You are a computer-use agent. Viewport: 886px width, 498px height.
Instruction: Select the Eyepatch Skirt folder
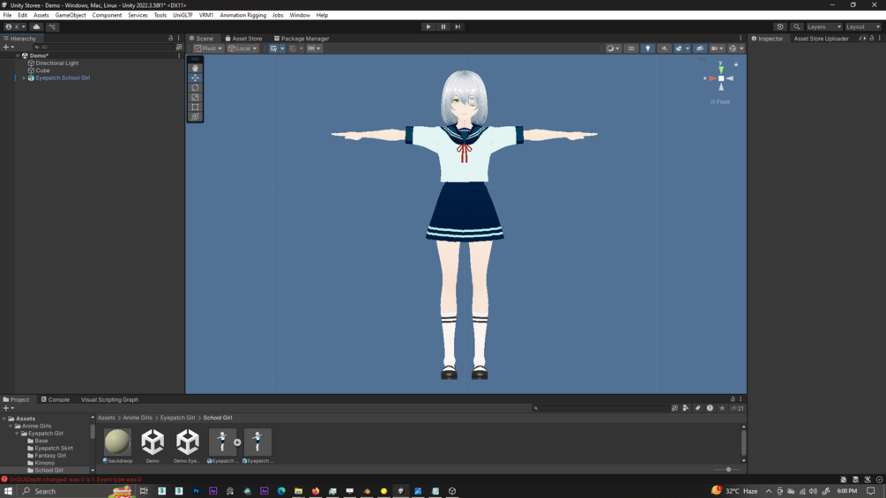tap(54, 449)
